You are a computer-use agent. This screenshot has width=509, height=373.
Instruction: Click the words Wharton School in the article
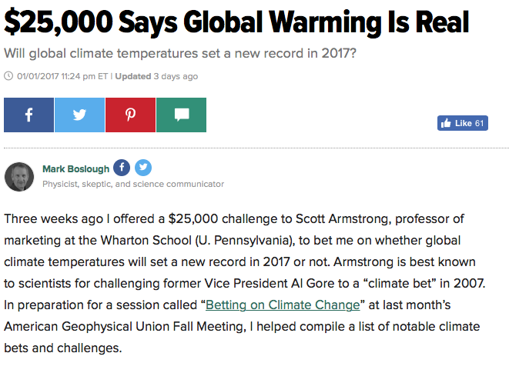(146, 241)
